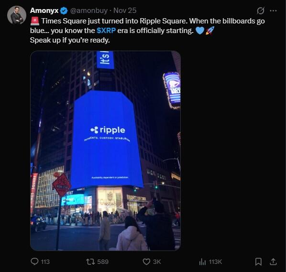Follow the $XRP cashtag link
This screenshot has height=272, width=286.
click(x=106, y=31)
